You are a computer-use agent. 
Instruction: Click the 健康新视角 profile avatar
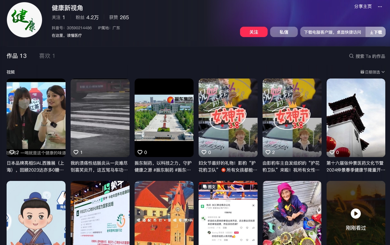click(x=24, y=20)
